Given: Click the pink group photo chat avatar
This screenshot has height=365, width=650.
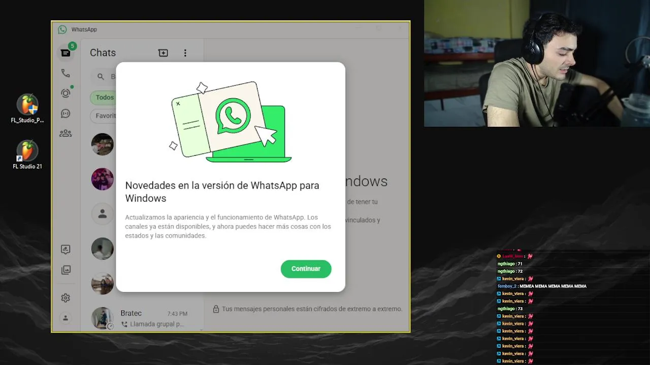Looking at the screenshot, I should pos(103,179).
